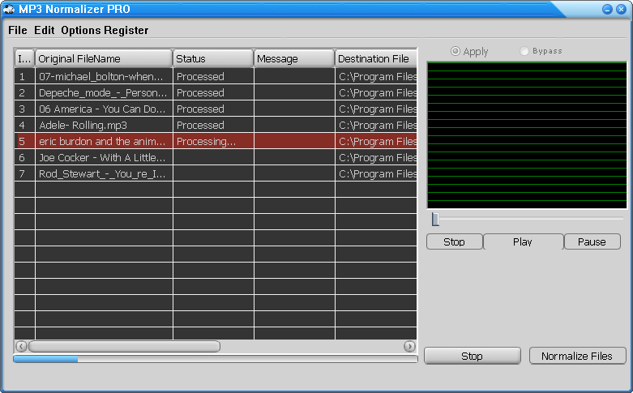Click the index column header
Screen dimensions: 633x393
[24, 59]
